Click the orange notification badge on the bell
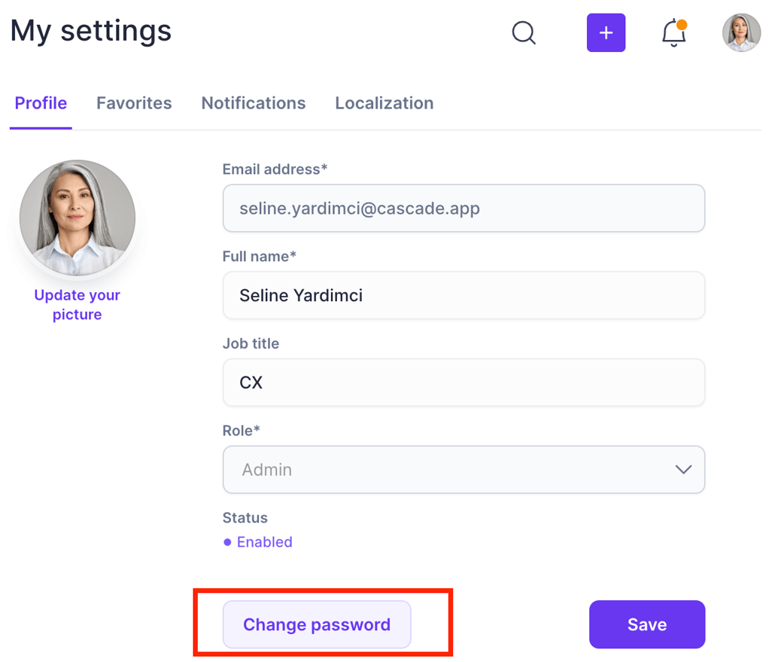The image size is (772, 662). point(682,25)
